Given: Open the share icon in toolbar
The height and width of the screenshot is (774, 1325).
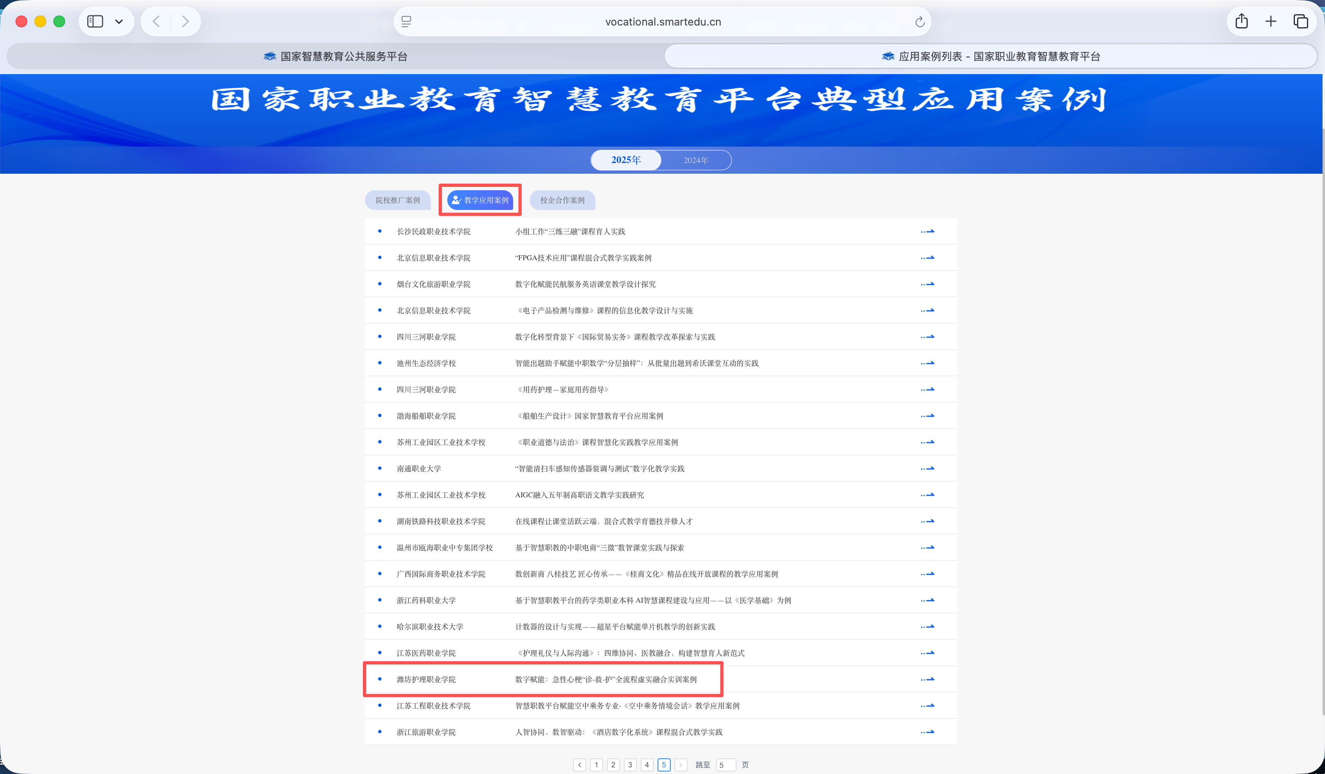Looking at the screenshot, I should pyautogui.click(x=1241, y=21).
